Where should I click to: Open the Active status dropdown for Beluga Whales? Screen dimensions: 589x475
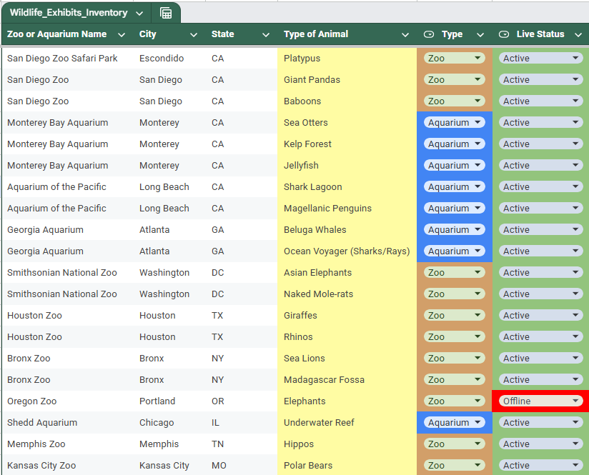(x=540, y=230)
